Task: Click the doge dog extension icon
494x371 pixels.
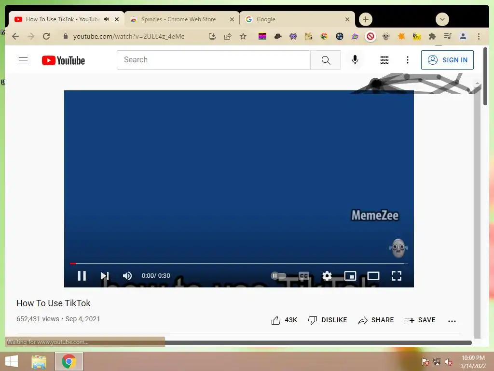Action: pyautogui.click(x=308, y=36)
